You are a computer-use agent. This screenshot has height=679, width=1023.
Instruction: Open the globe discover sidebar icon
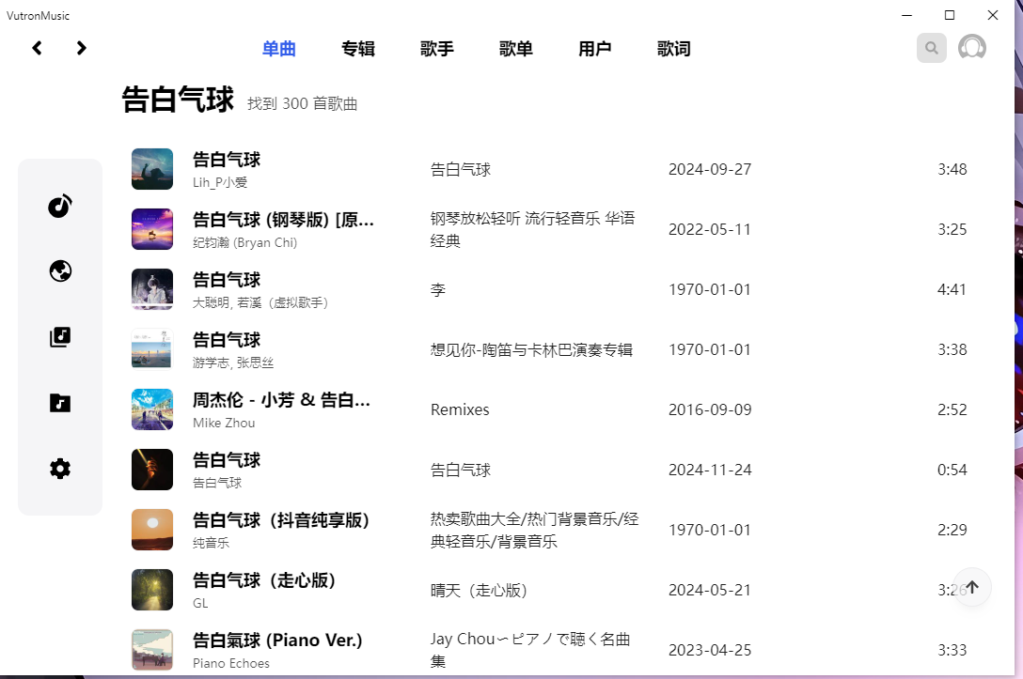click(x=60, y=271)
